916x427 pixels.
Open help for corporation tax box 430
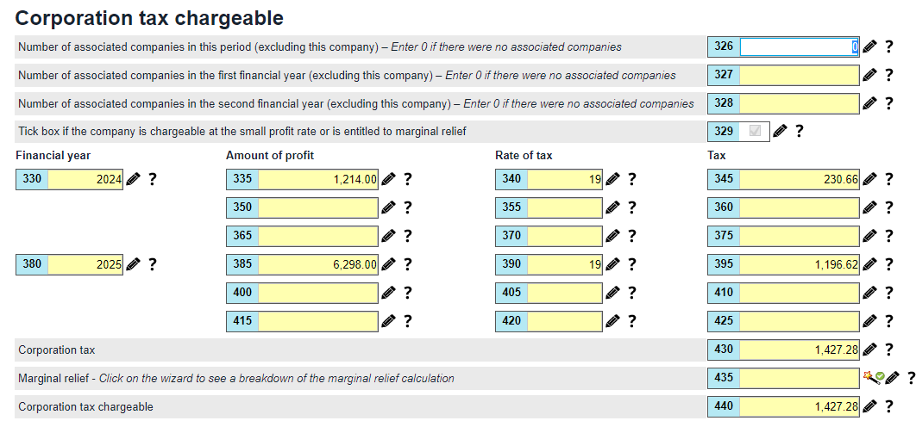coord(889,350)
